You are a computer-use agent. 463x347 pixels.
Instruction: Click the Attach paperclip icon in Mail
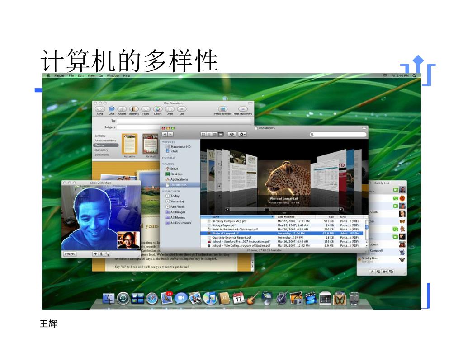click(x=122, y=109)
